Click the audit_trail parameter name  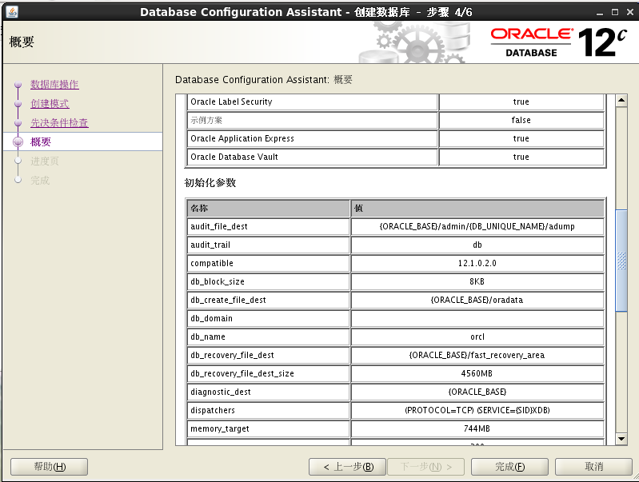pos(268,245)
